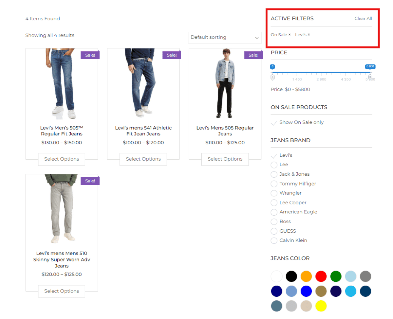Choose the dark gray color swatch

click(x=365, y=276)
